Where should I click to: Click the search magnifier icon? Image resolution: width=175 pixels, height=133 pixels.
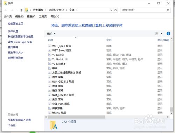168,10
